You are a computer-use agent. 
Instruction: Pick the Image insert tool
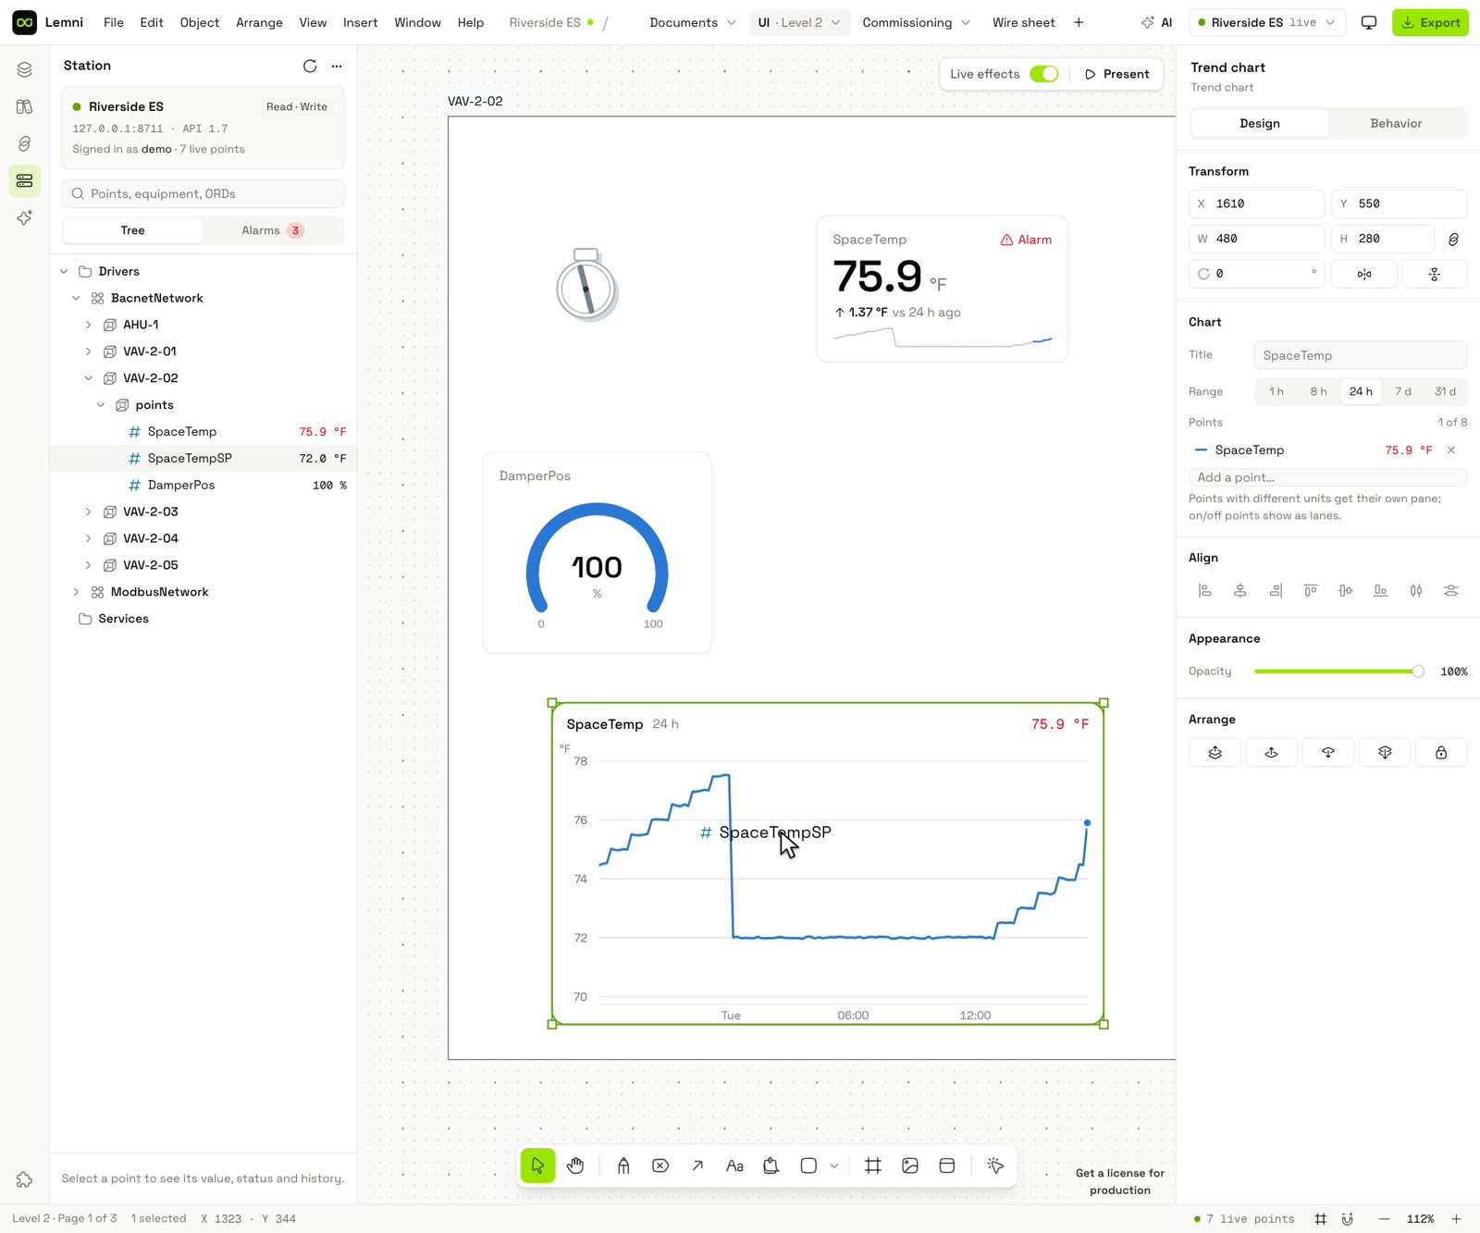click(x=910, y=1165)
